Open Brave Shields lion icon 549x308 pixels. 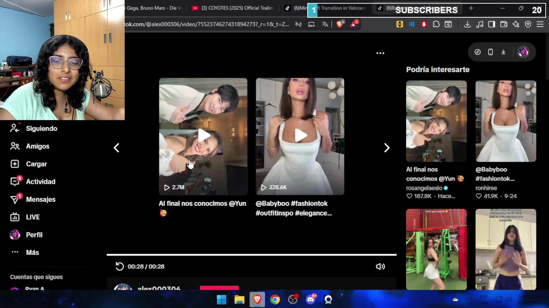tap(340, 24)
